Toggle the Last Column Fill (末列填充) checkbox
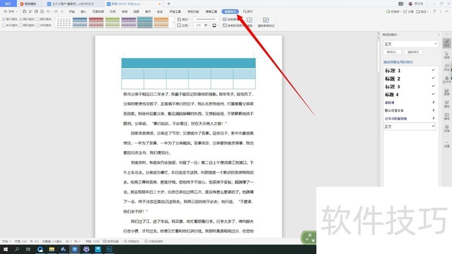 point(38,25)
